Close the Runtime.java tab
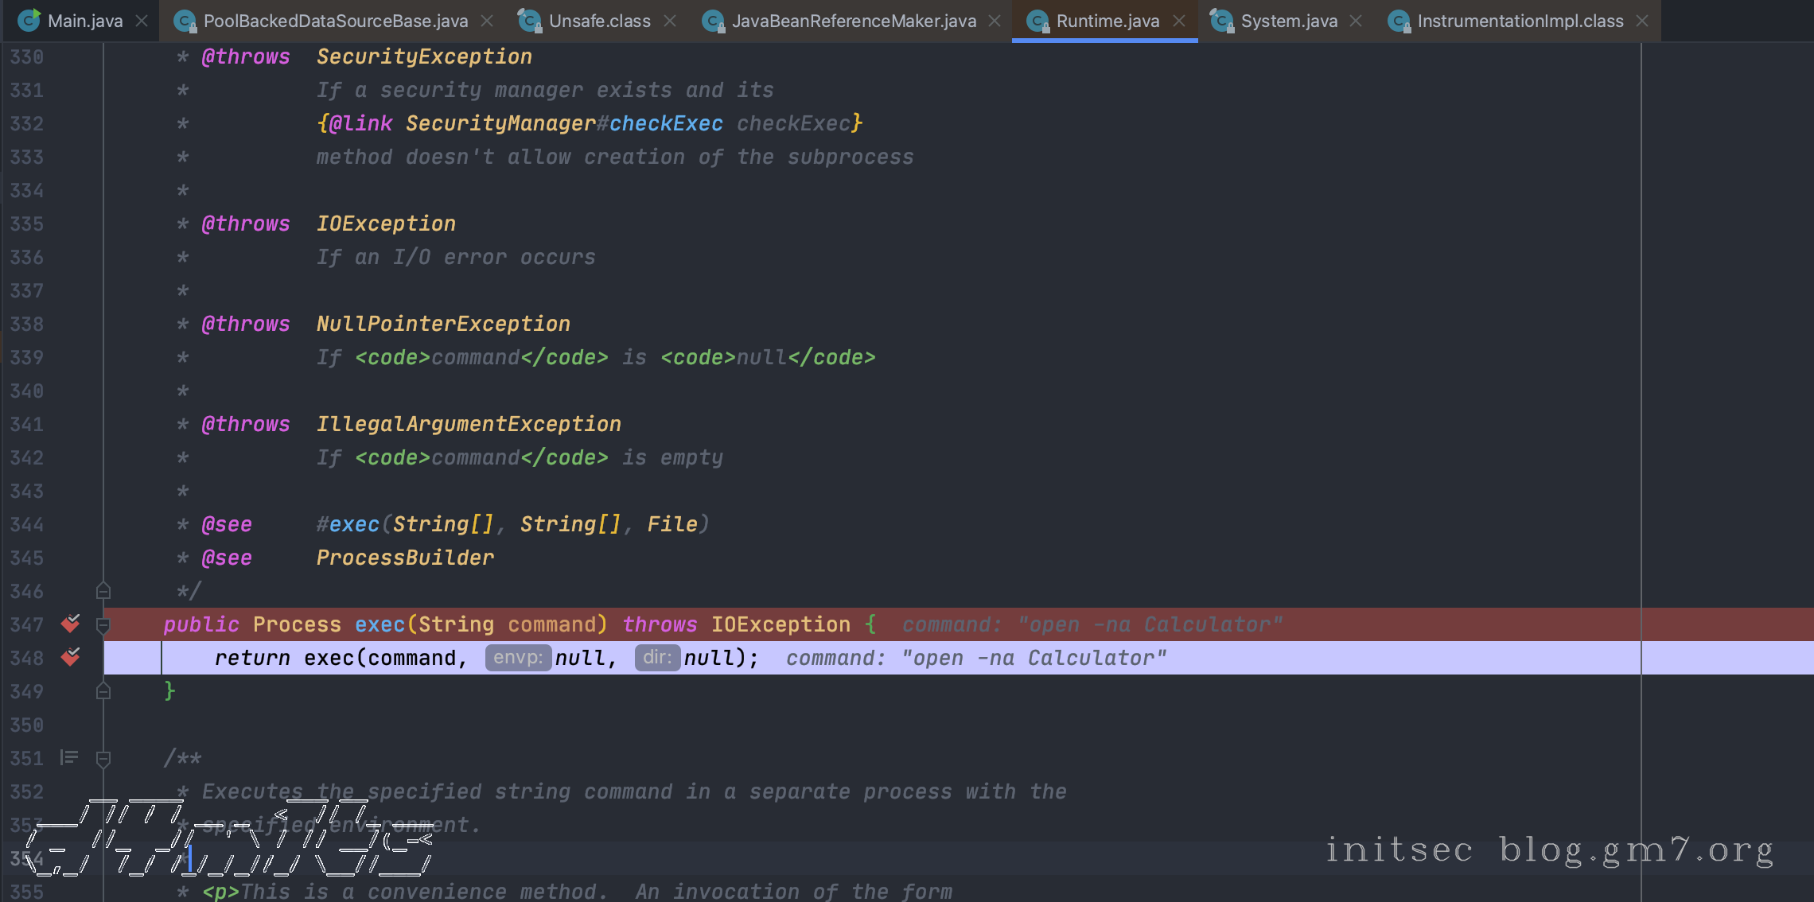Screen dimensions: 1814x902 pyautogui.click(x=1179, y=21)
